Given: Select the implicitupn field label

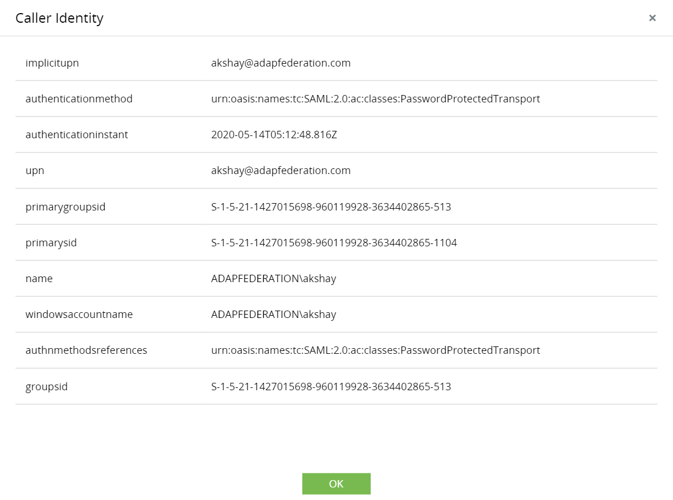Looking at the screenshot, I should pyautogui.click(x=52, y=63).
